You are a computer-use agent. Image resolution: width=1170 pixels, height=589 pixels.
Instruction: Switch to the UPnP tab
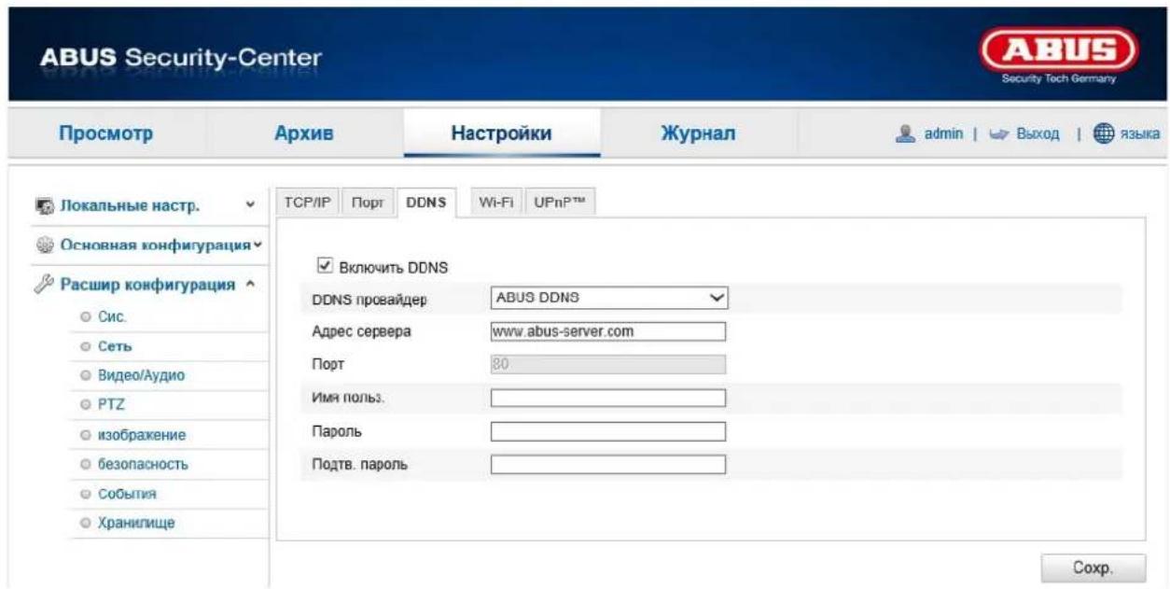pyautogui.click(x=560, y=203)
